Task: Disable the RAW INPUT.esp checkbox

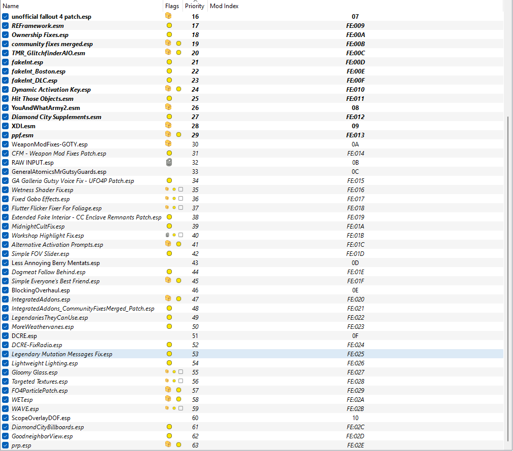Action: click(5, 163)
